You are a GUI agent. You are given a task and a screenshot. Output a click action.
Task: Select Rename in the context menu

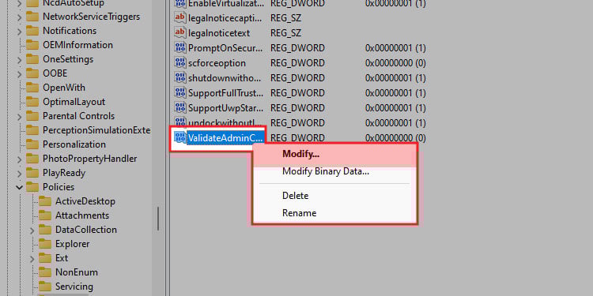pos(335,213)
